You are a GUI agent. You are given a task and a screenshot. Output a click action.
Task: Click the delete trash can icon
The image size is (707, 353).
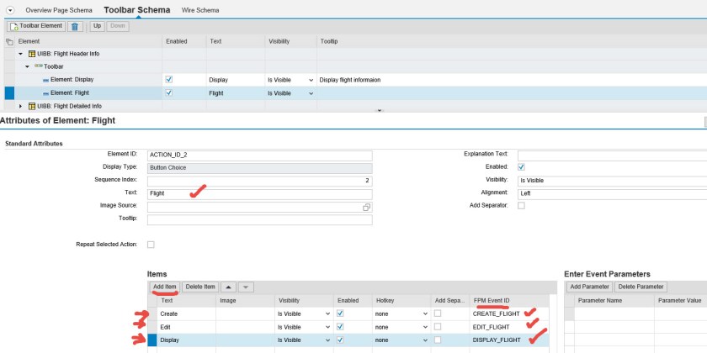[75, 26]
